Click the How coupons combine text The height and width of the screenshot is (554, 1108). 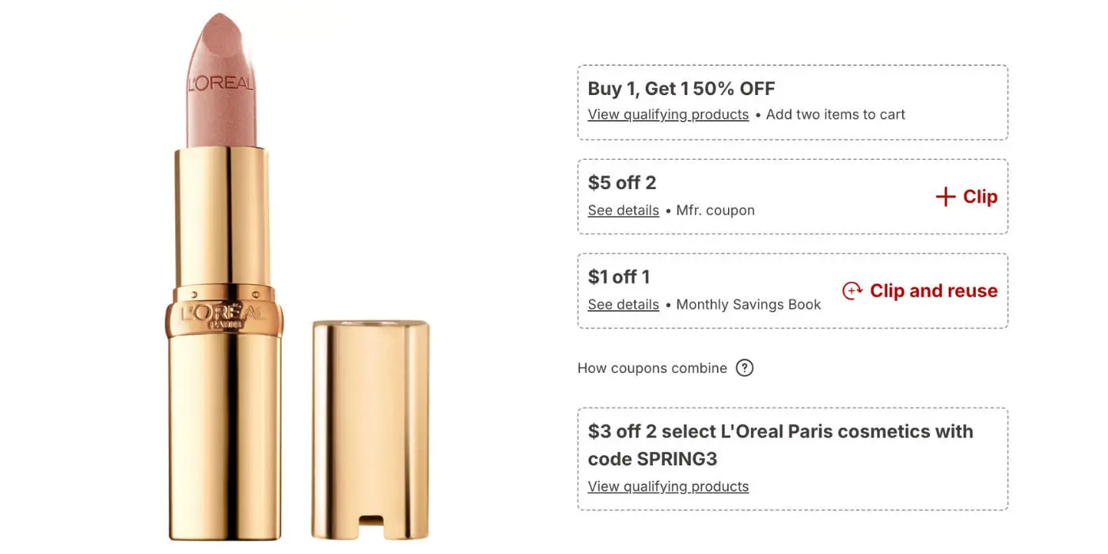[652, 368]
